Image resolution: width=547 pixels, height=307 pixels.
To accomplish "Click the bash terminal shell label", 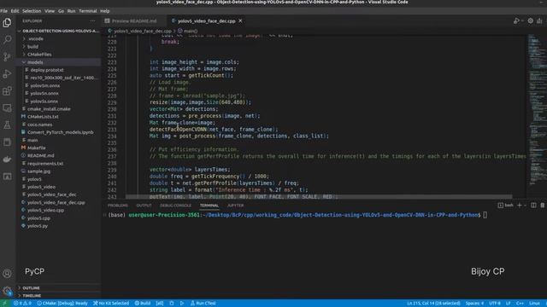I will tap(506, 206).
